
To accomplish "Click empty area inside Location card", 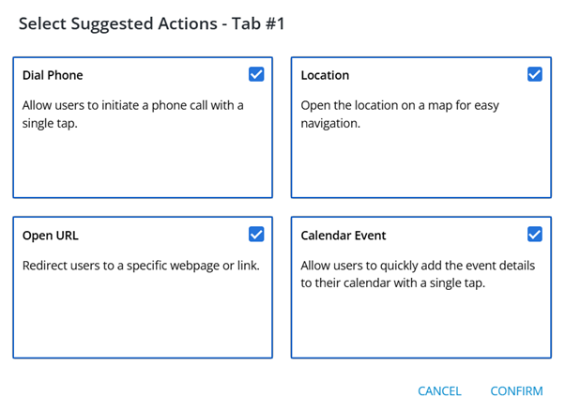I will [421, 166].
